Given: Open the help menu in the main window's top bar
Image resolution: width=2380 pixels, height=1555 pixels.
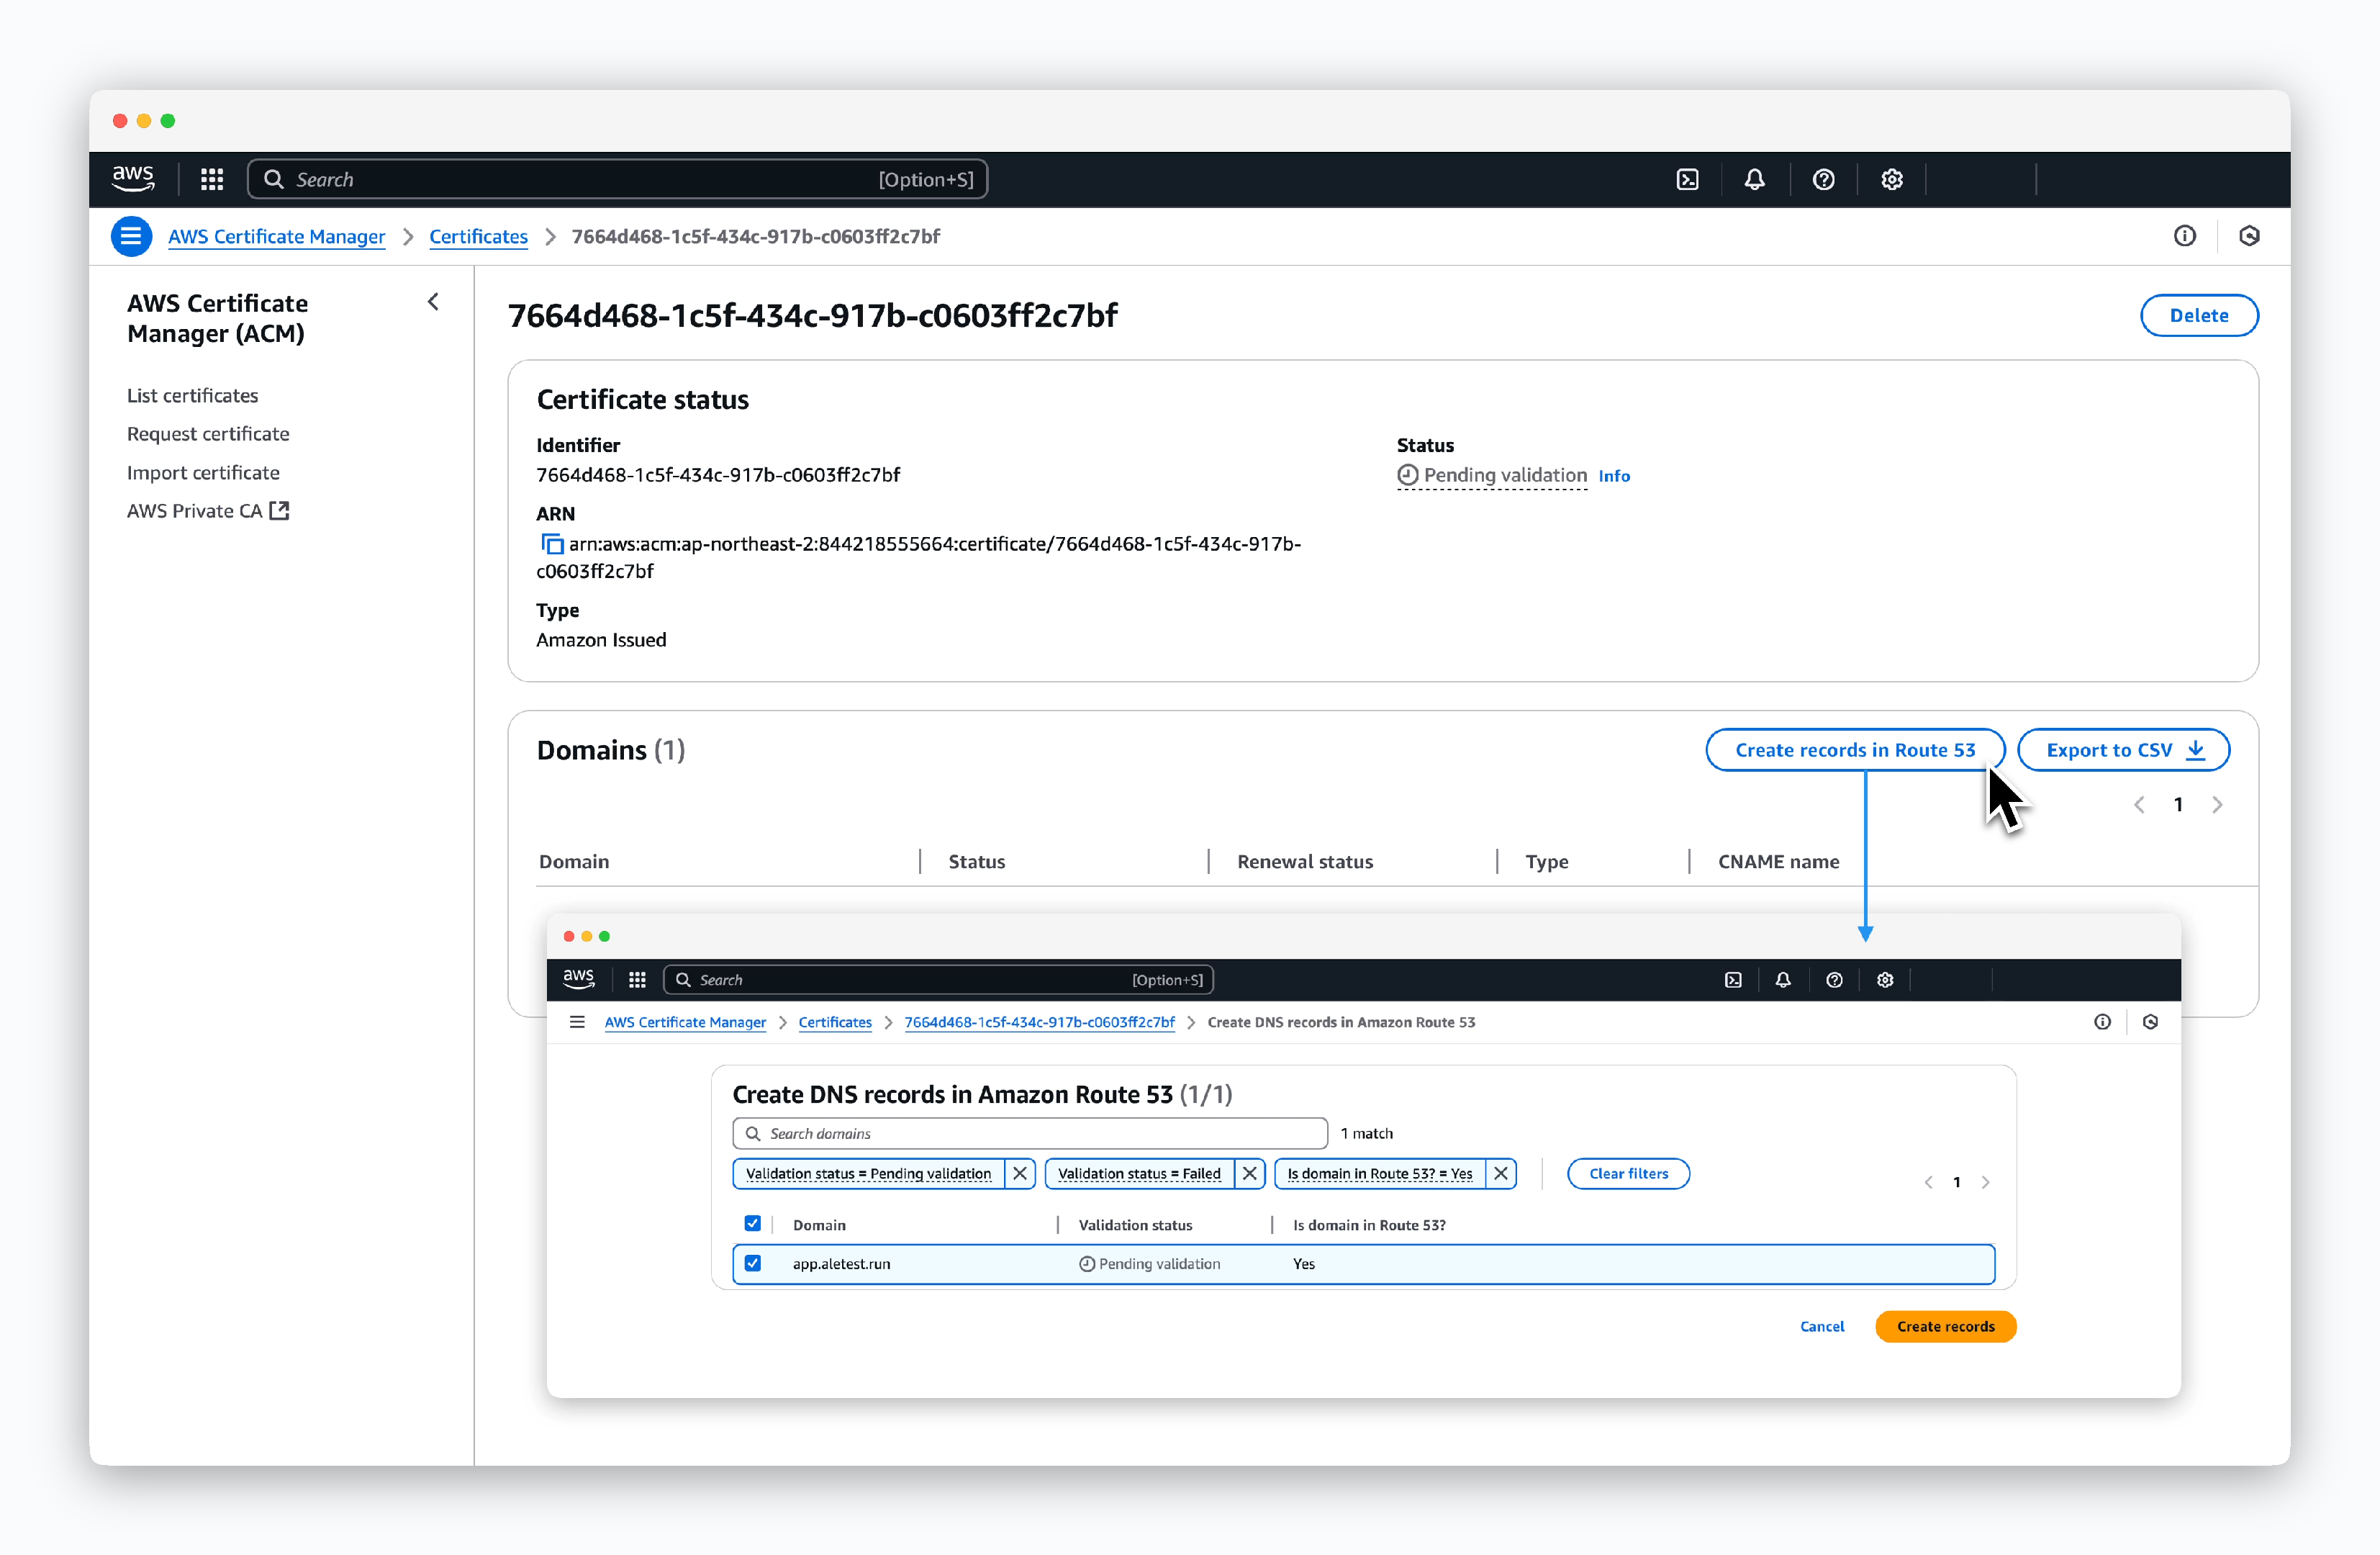Looking at the screenshot, I should click(1823, 179).
